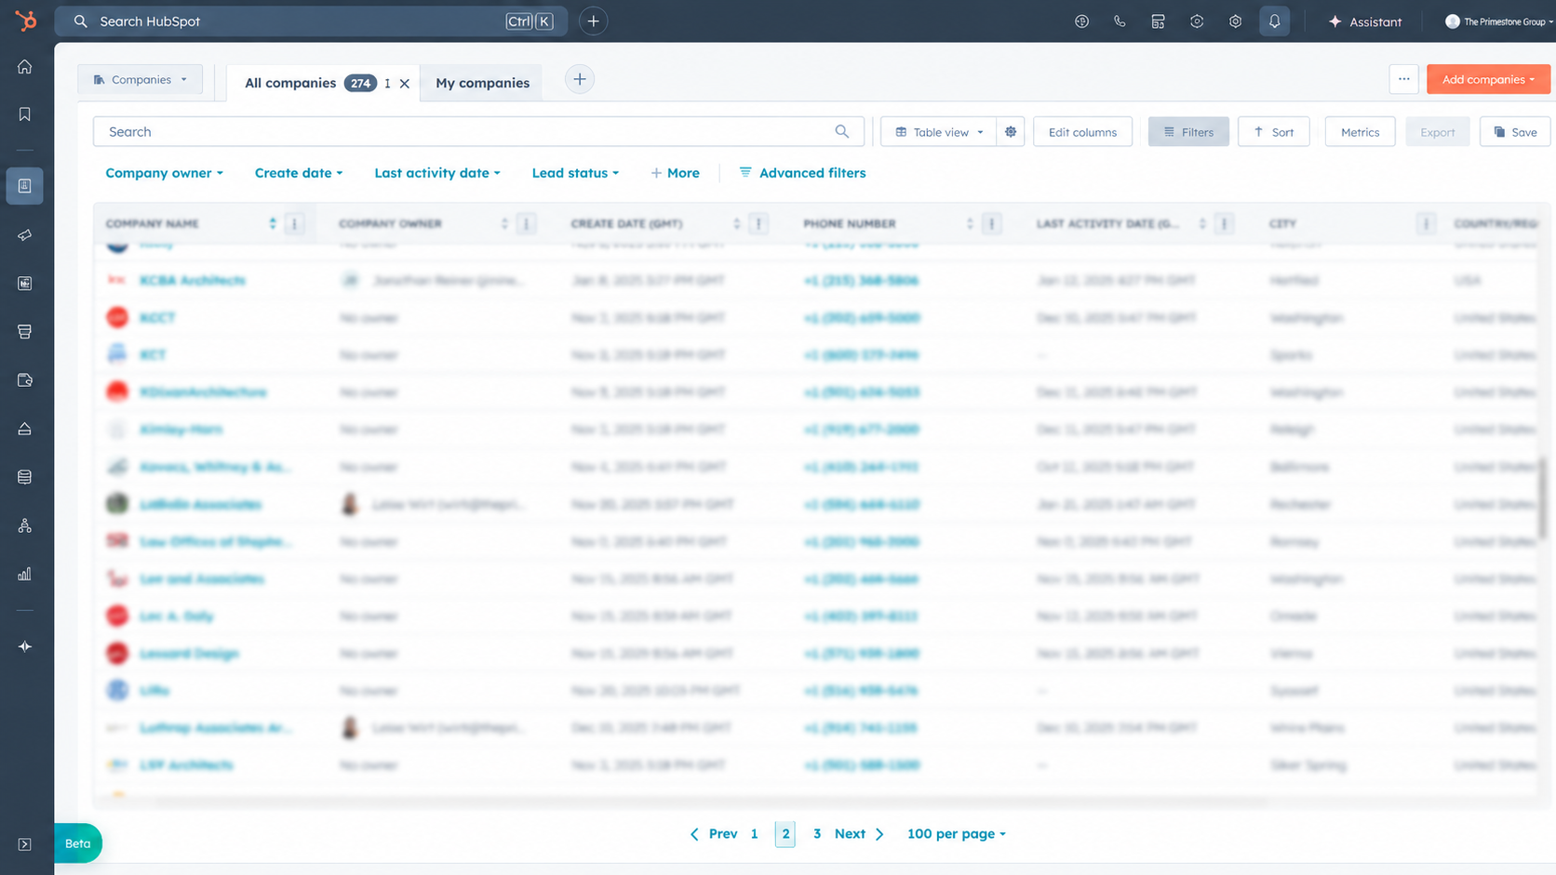The height and width of the screenshot is (875, 1556).
Task: Open the Add companies dropdown
Action: [x=1488, y=79]
